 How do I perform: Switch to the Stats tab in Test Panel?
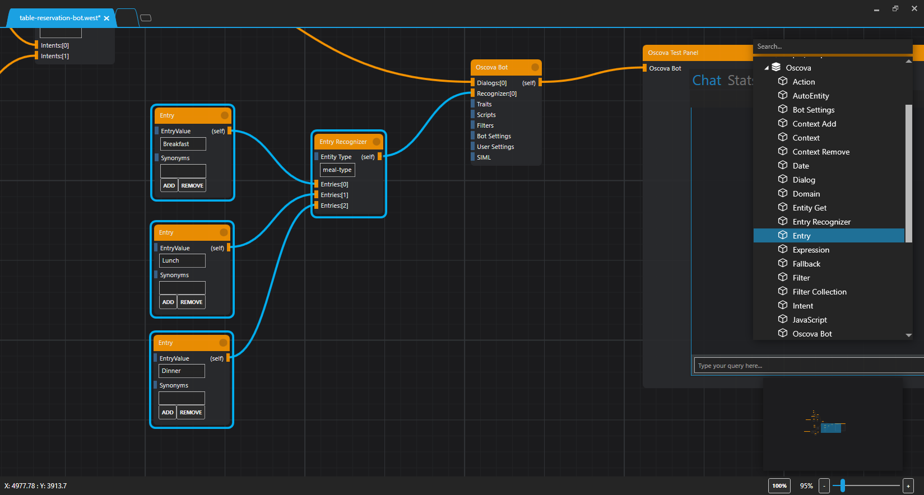tap(740, 81)
